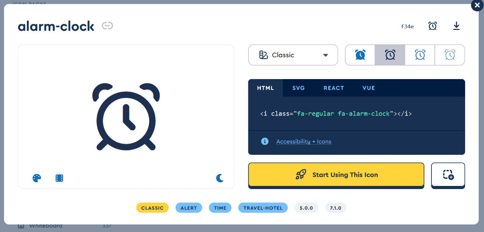Select the light style alarm clock
Screen dimensions: 484x232
(420, 55)
